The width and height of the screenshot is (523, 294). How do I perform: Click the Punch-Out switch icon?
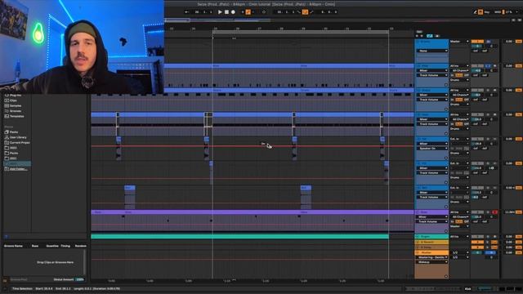point(312,12)
